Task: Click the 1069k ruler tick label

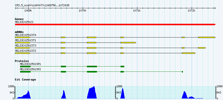Action: [x=28, y=10]
